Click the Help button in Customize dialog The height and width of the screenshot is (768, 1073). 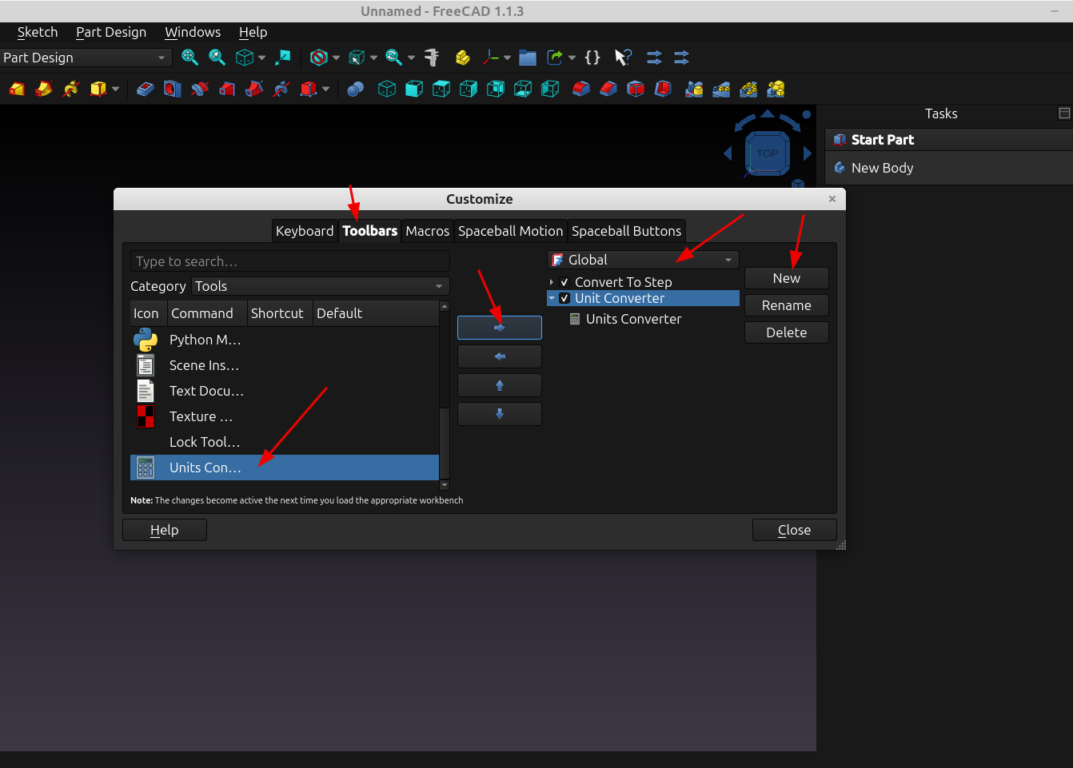coord(165,530)
